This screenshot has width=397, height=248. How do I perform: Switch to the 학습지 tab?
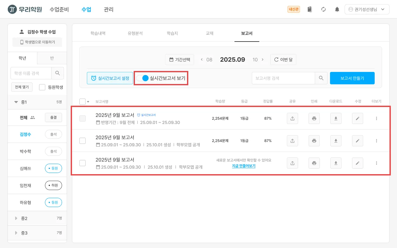tap(172, 33)
